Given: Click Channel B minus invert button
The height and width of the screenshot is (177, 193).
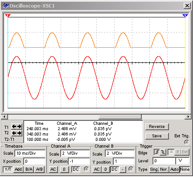Looking at the screenshot, I should (x=123, y=169).
